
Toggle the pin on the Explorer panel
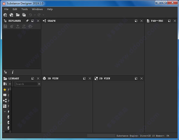coord(27,21)
